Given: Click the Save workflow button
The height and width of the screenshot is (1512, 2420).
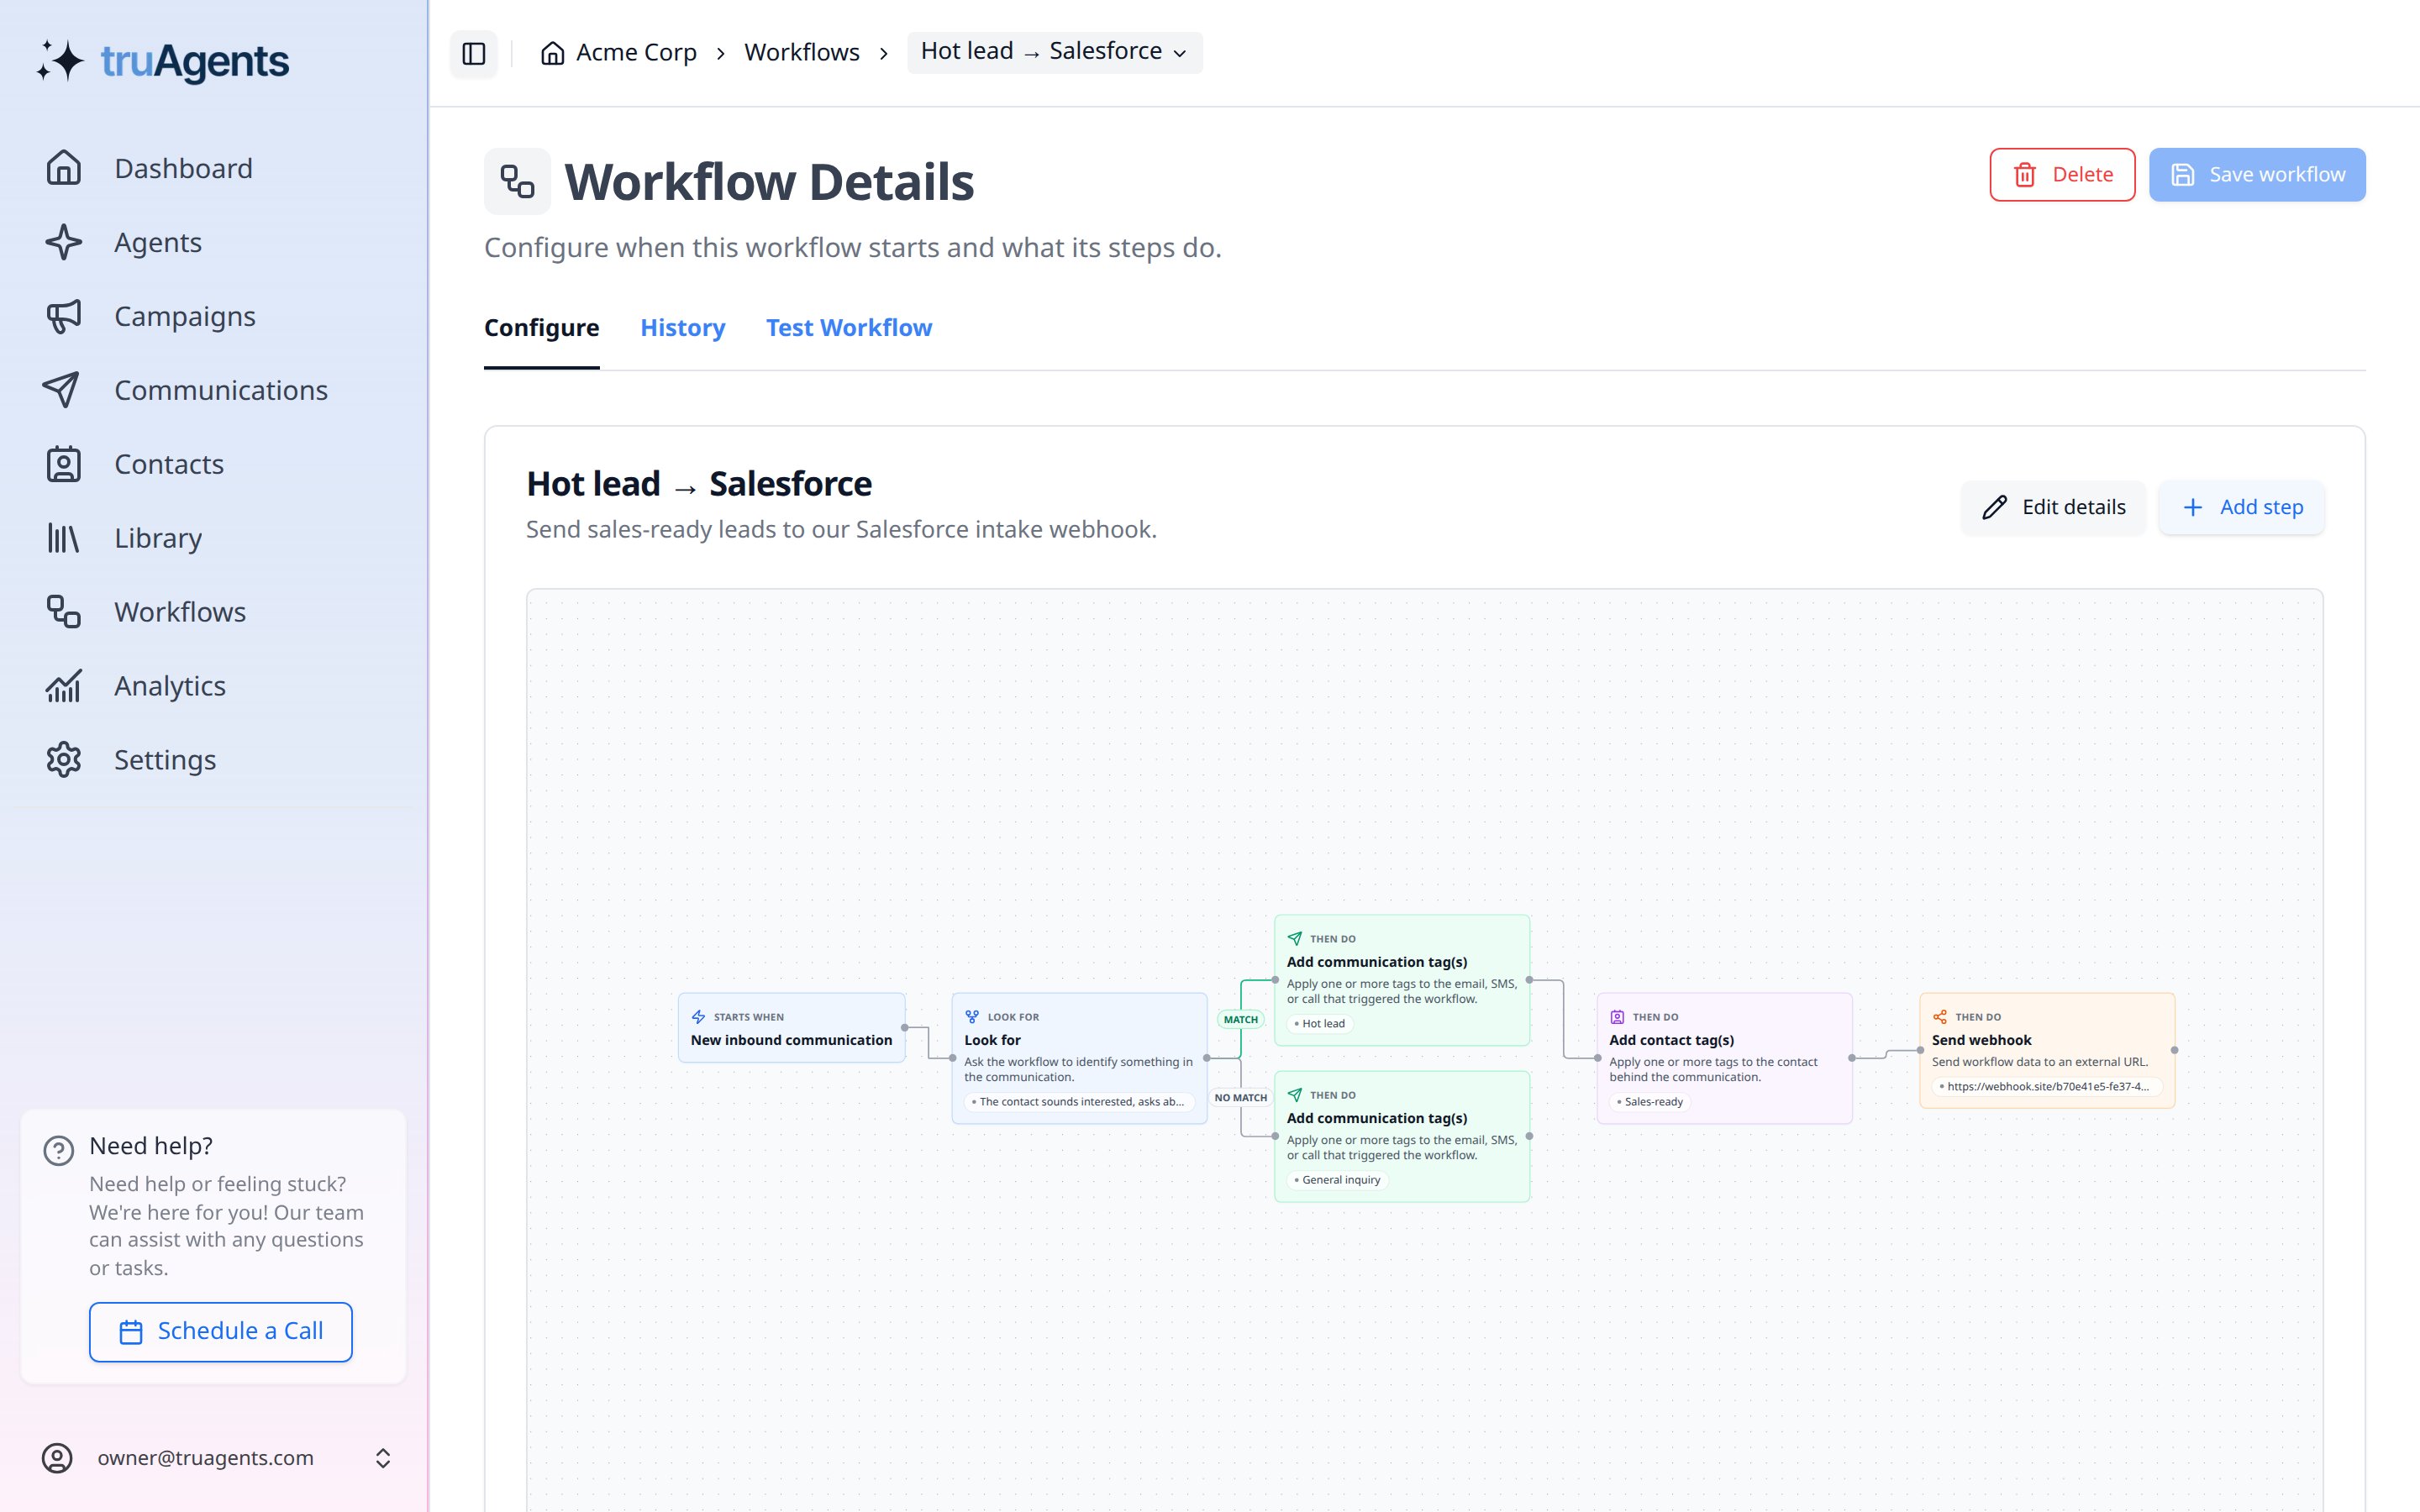Looking at the screenshot, I should [x=2257, y=175].
